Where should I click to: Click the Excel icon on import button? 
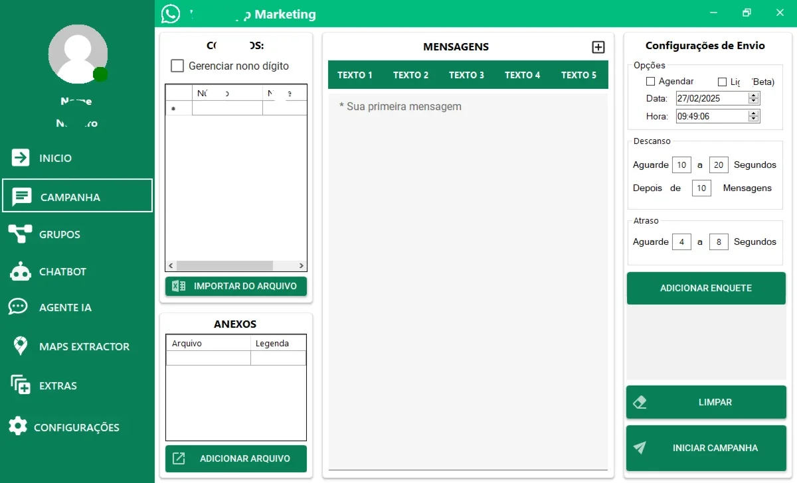tap(179, 286)
